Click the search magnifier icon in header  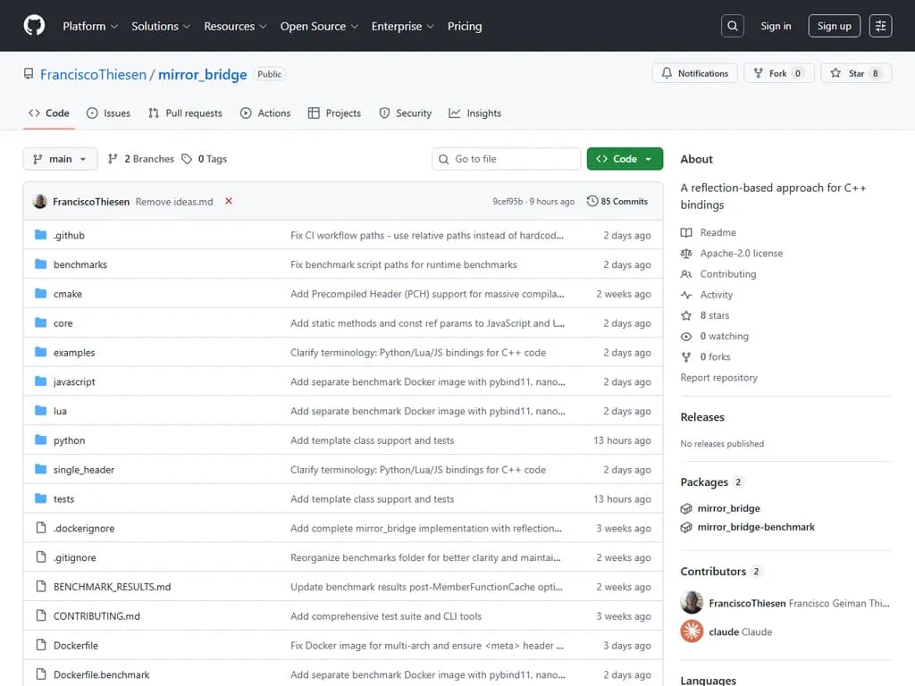coord(733,26)
